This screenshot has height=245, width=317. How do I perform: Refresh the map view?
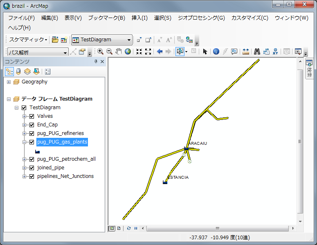click(129, 228)
